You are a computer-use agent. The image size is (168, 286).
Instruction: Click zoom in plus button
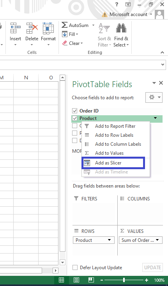(x=146, y=280)
